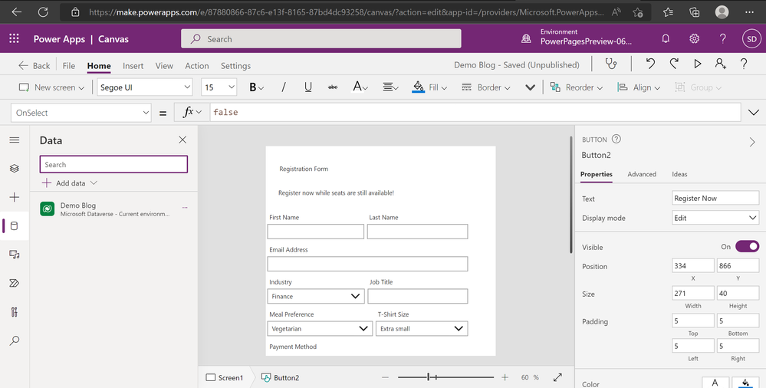Click the Email Address input on canvas
This screenshot has height=388, width=766.
click(x=367, y=264)
